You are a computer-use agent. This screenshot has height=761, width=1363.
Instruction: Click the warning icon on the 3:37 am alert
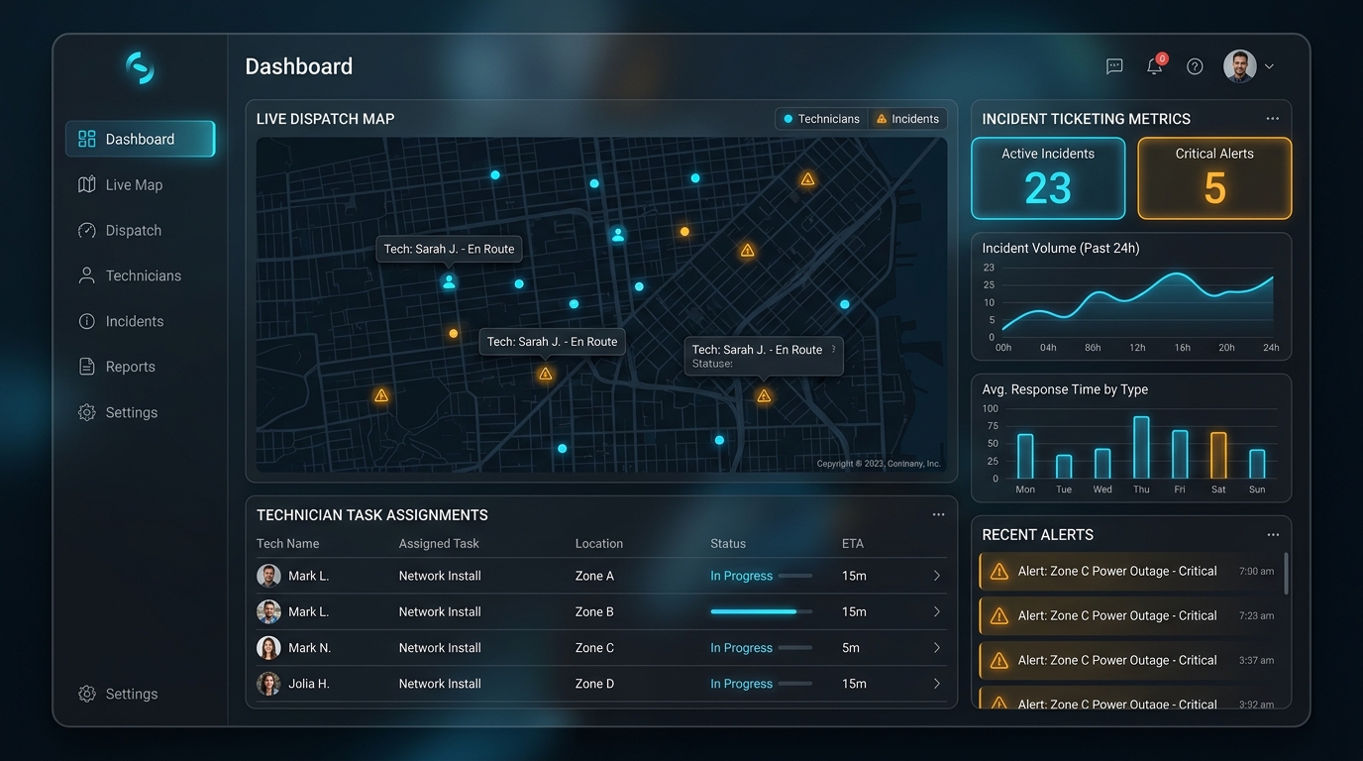[x=999, y=660]
